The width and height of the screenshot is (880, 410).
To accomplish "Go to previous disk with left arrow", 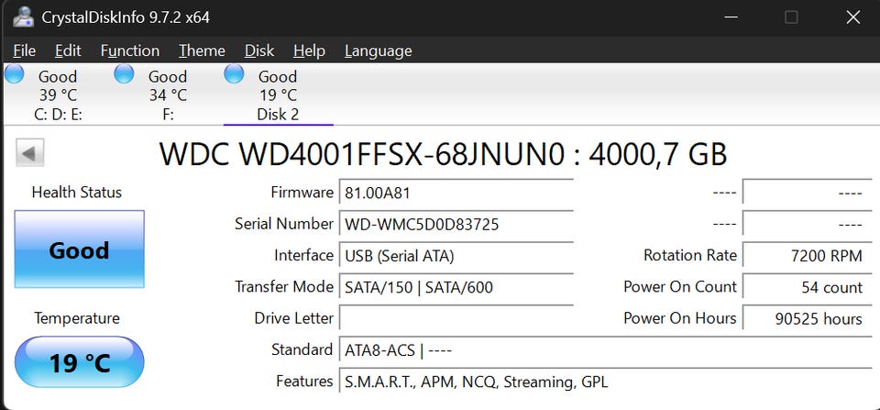I will (29, 153).
